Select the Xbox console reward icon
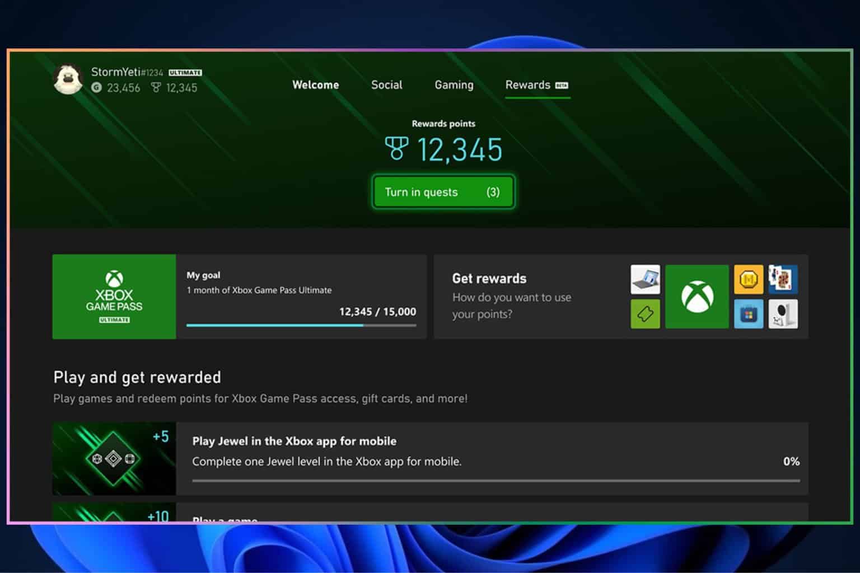This screenshot has height=573, width=860. [x=783, y=314]
